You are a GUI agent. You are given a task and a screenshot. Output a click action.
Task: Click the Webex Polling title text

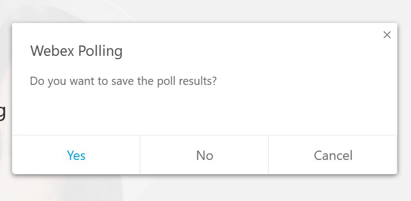click(x=76, y=51)
